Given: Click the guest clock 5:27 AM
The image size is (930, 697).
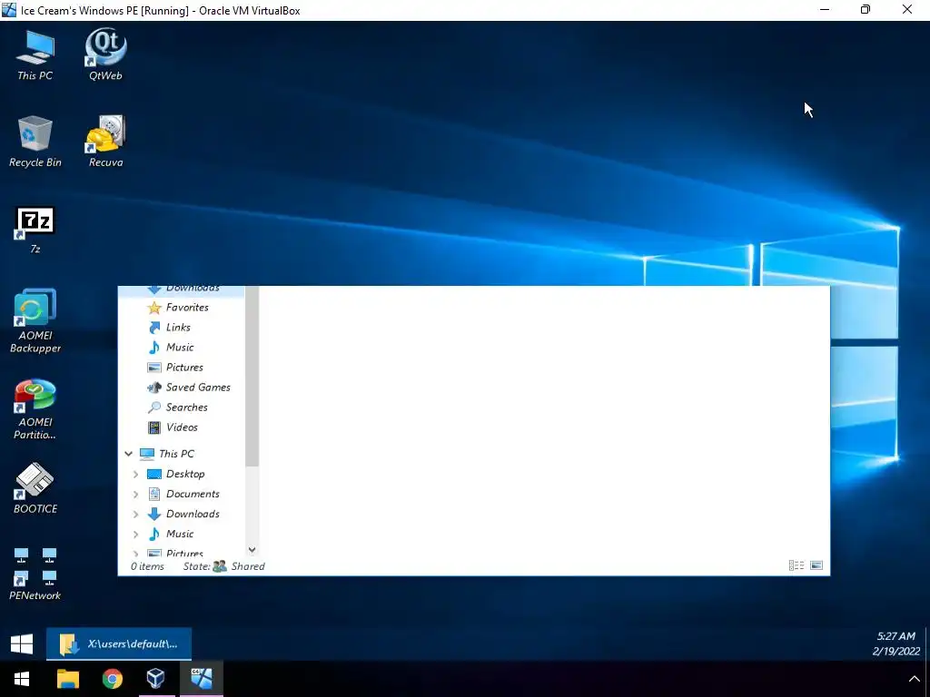Looking at the screenshot, I should pyautogui.click(x=895, y=636).
